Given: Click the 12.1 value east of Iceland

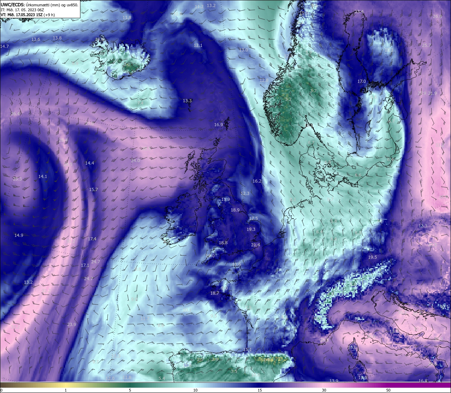Looking at the screenshot, I should tap(198, 45).
